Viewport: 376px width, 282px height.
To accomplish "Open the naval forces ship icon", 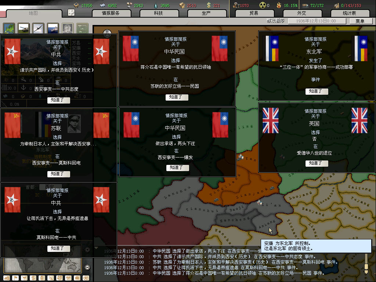I will 53,28.
